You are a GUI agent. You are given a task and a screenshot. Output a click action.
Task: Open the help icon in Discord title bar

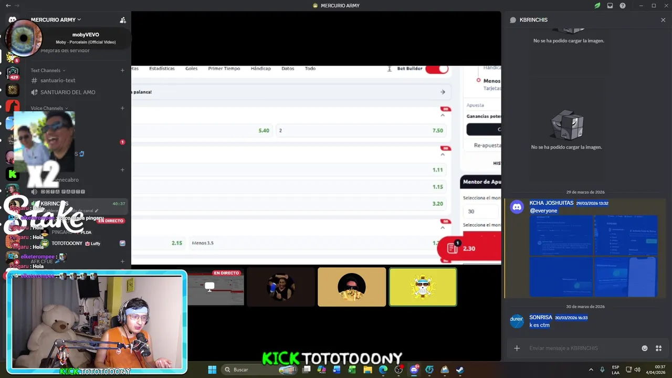tap(623, 6)
